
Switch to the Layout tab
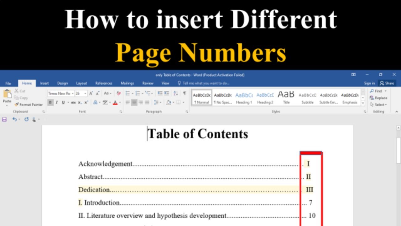tap(81, 83)
